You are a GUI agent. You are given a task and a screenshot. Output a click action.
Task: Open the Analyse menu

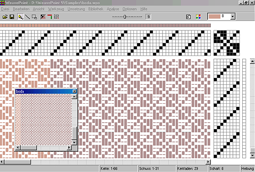[113, 9]
